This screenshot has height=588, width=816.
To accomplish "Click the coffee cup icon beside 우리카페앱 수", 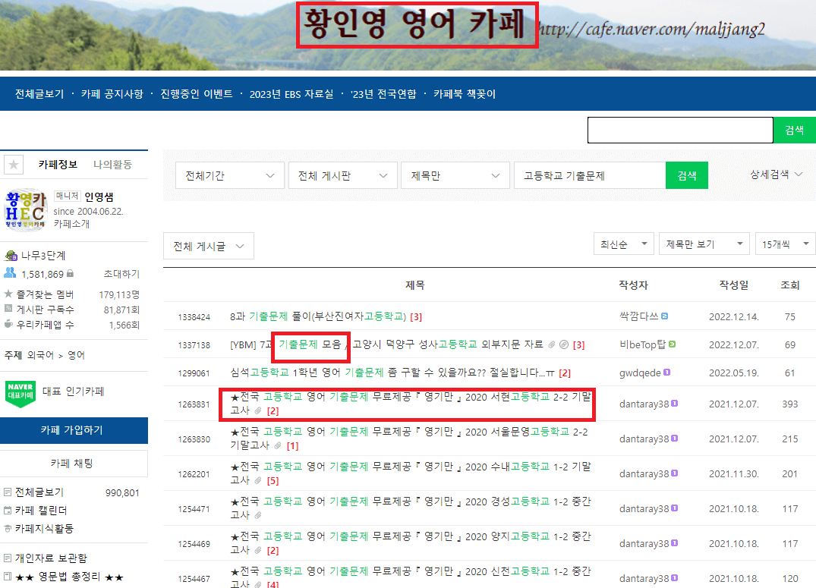I will [x=8, y=323].
